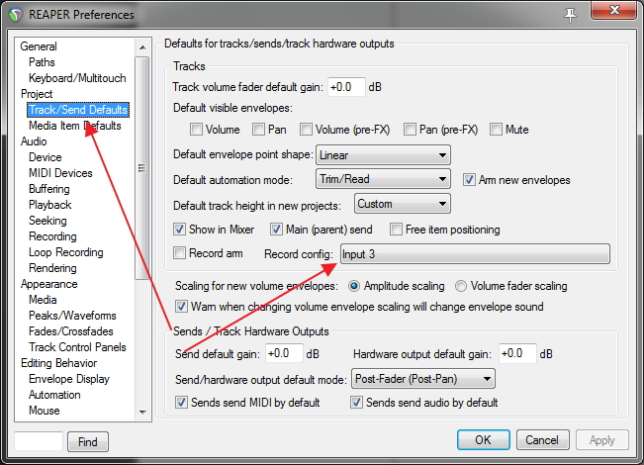
Task: Click the Send default gain field
Action: (284, 353)
